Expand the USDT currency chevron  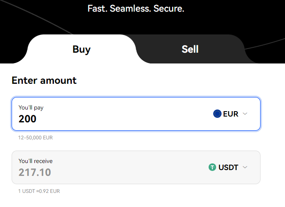click(245, 167)
